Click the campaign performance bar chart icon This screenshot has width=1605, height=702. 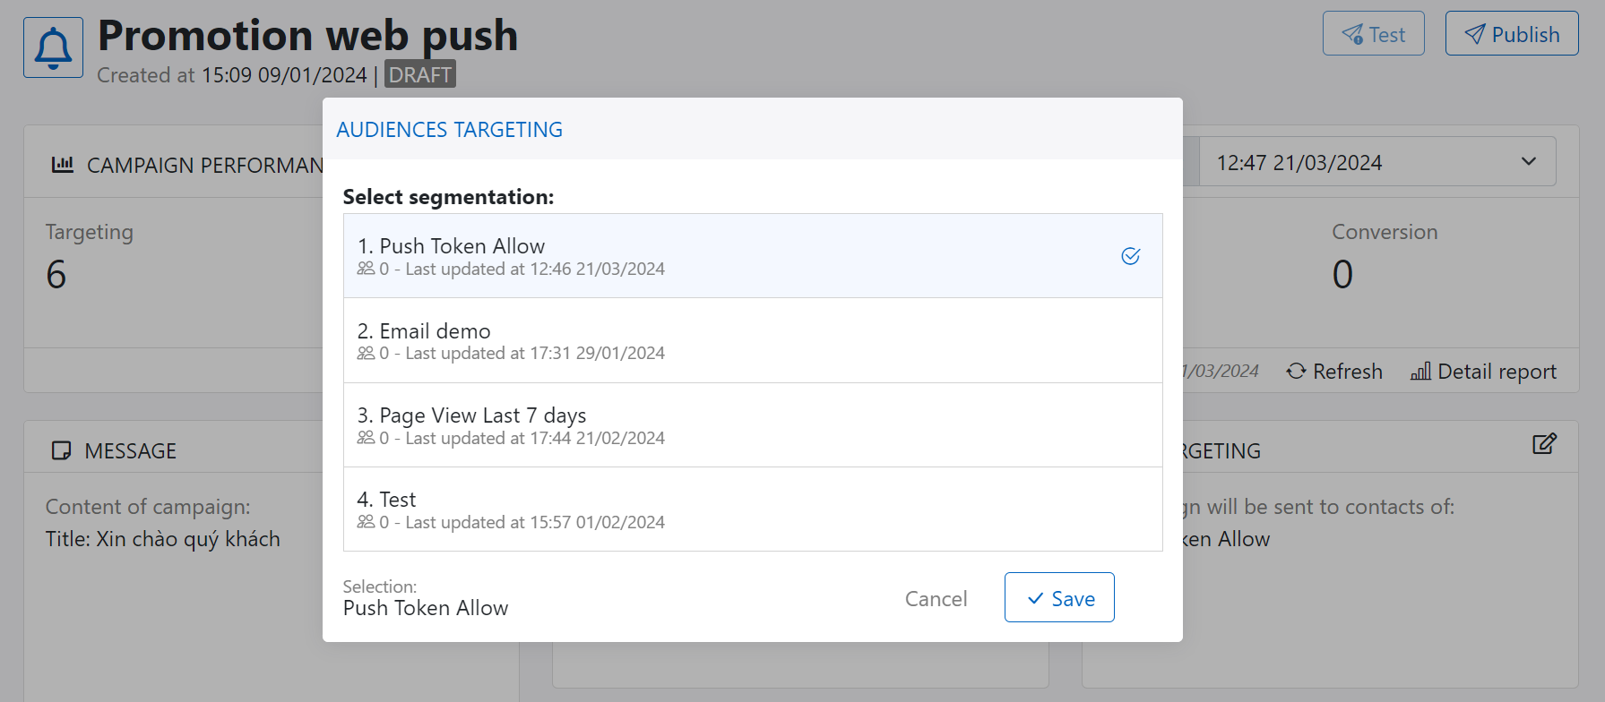click(63, 165)
